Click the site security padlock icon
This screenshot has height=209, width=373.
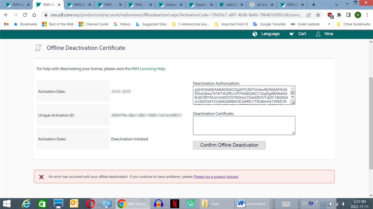coord(46,15)
